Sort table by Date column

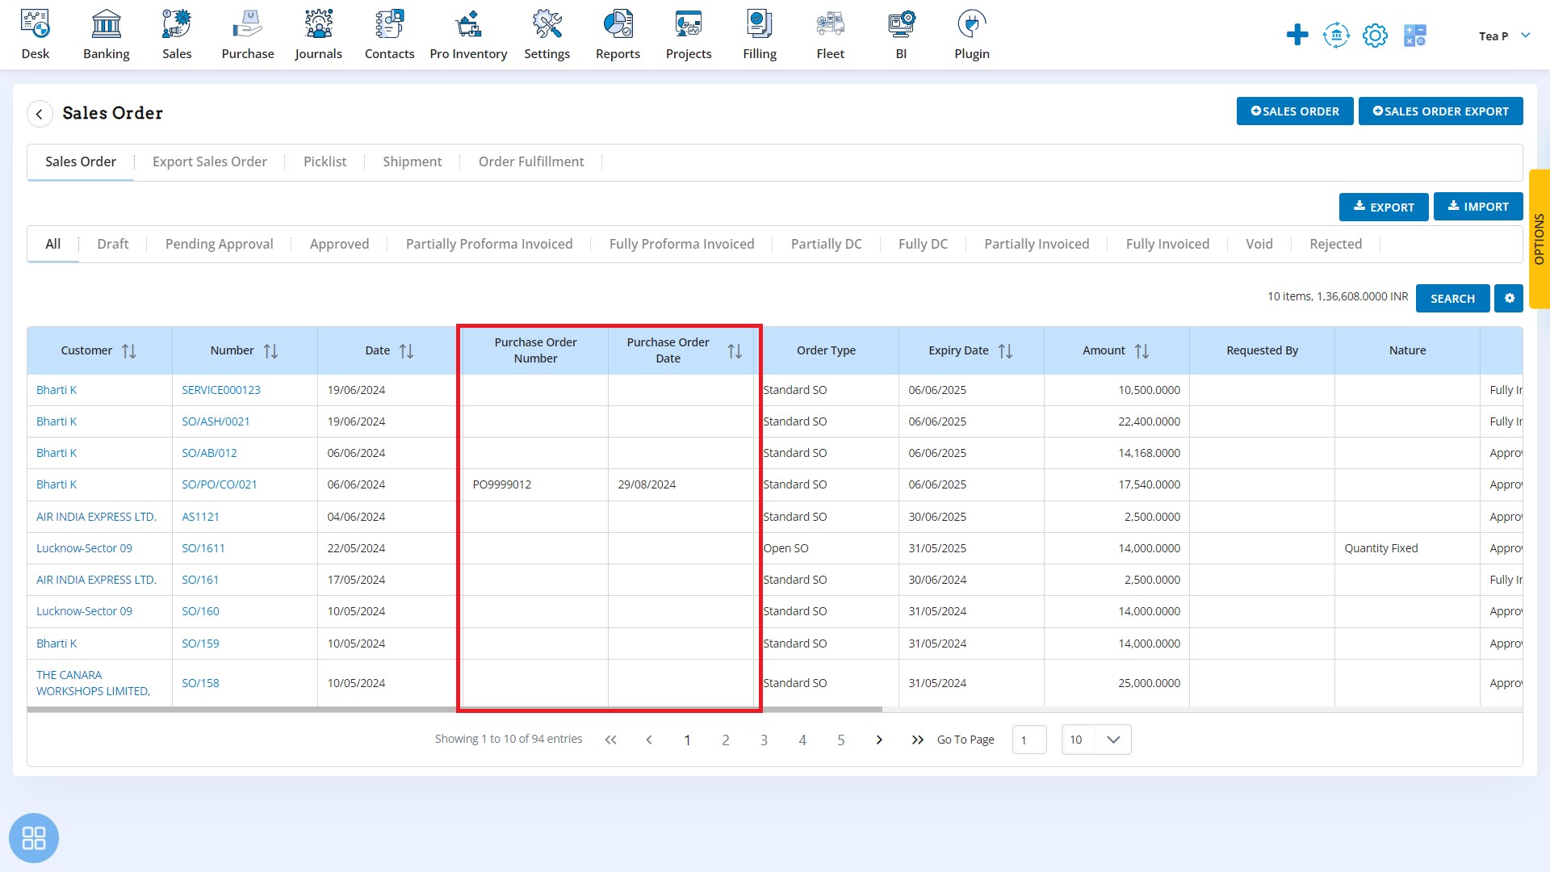(x=406, y=351)
